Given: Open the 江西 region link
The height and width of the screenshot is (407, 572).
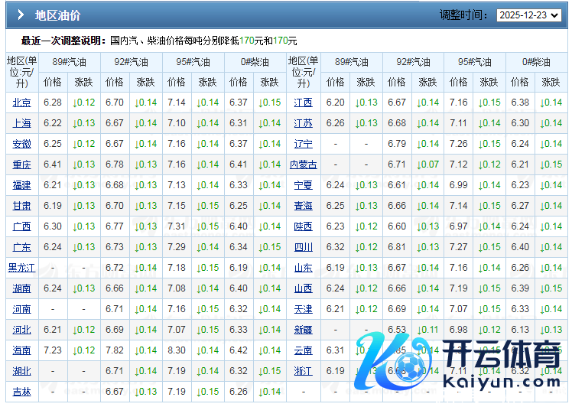Looking at the screenshot, I should [x=304, y=103].
